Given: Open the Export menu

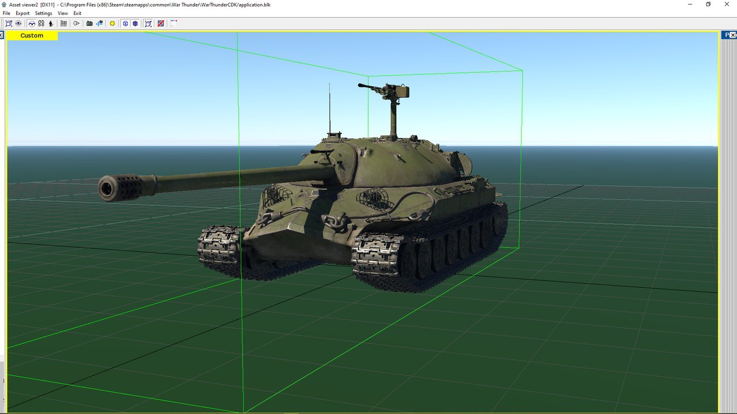Looking at the screenshot, I should pos(22,13).
